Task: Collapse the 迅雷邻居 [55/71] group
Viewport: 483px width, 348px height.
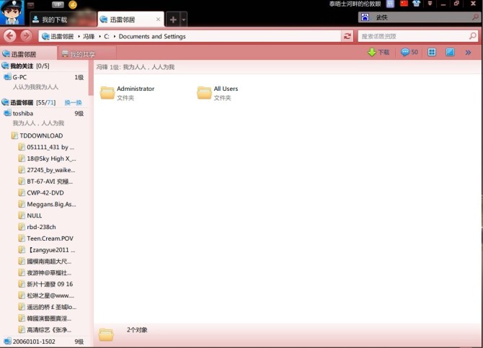Action: 29,102
